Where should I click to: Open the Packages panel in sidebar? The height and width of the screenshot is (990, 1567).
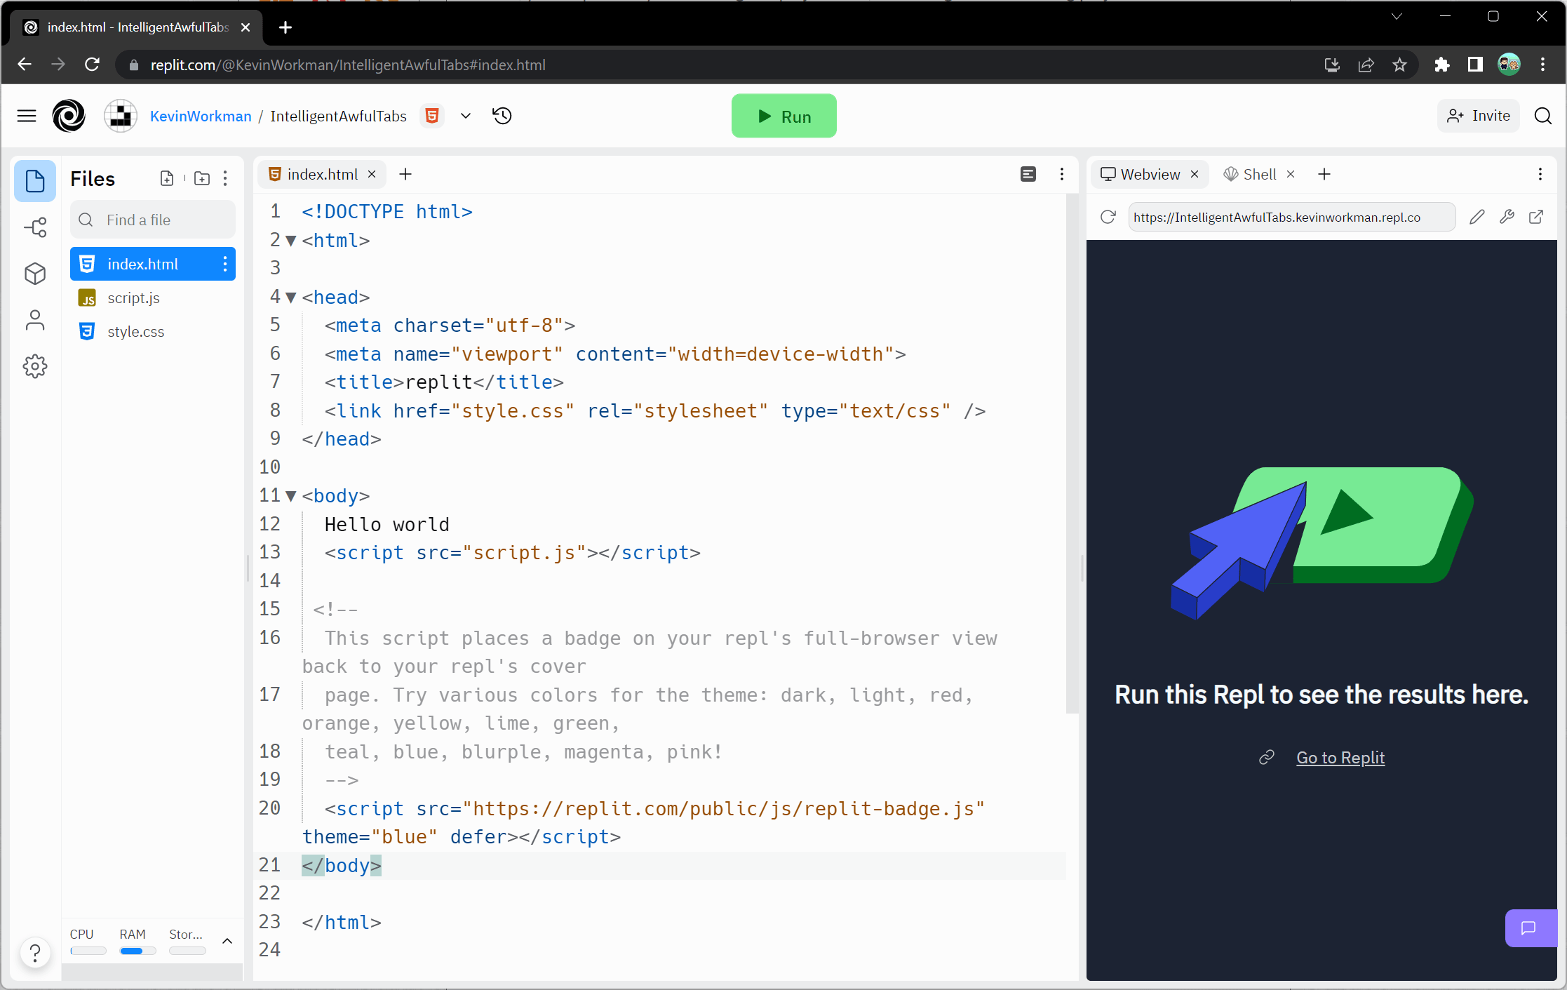[x=35, y=274]
